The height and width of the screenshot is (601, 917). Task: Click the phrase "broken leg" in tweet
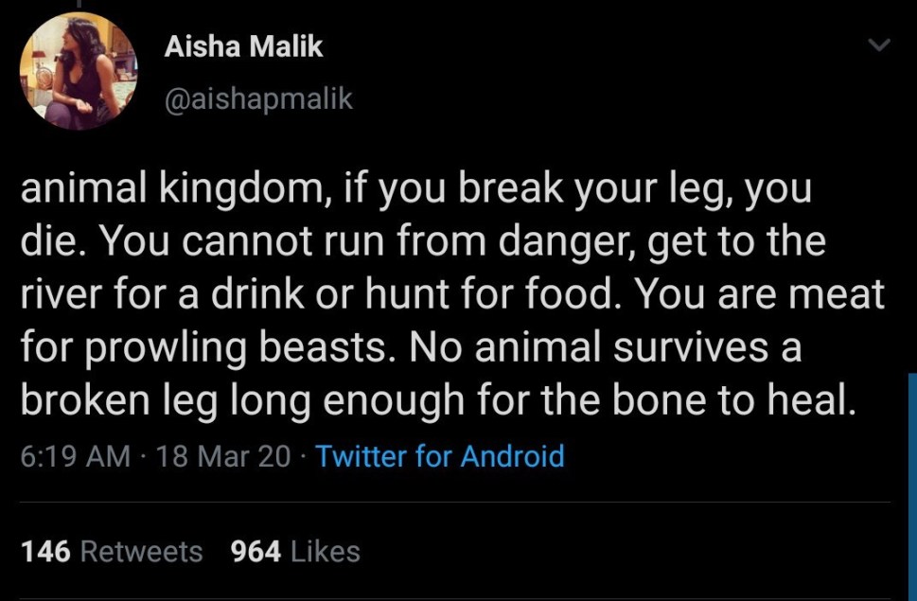tap(128, 401)
